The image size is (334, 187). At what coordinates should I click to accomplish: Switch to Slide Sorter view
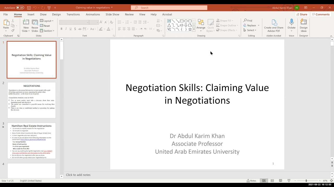click(272, 181)
